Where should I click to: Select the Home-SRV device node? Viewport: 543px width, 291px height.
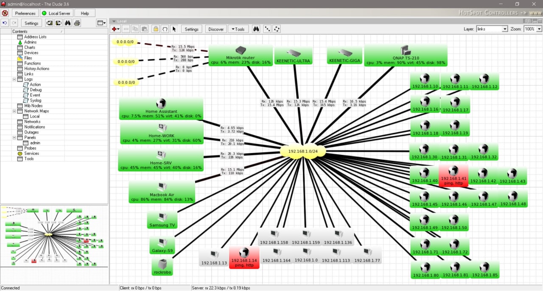point(161,160)
